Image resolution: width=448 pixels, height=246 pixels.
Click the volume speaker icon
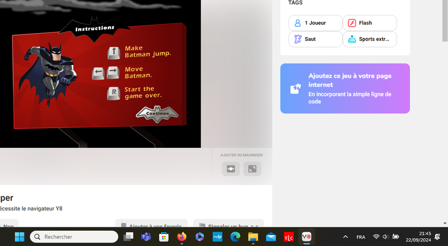coord(386,236)
